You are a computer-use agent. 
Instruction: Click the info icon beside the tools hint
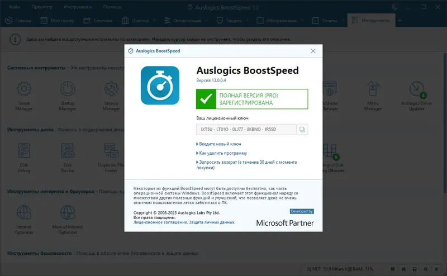(x=16, y=39)
